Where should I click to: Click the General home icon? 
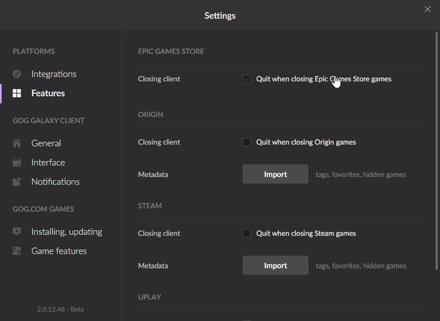(x=16, y=143)
